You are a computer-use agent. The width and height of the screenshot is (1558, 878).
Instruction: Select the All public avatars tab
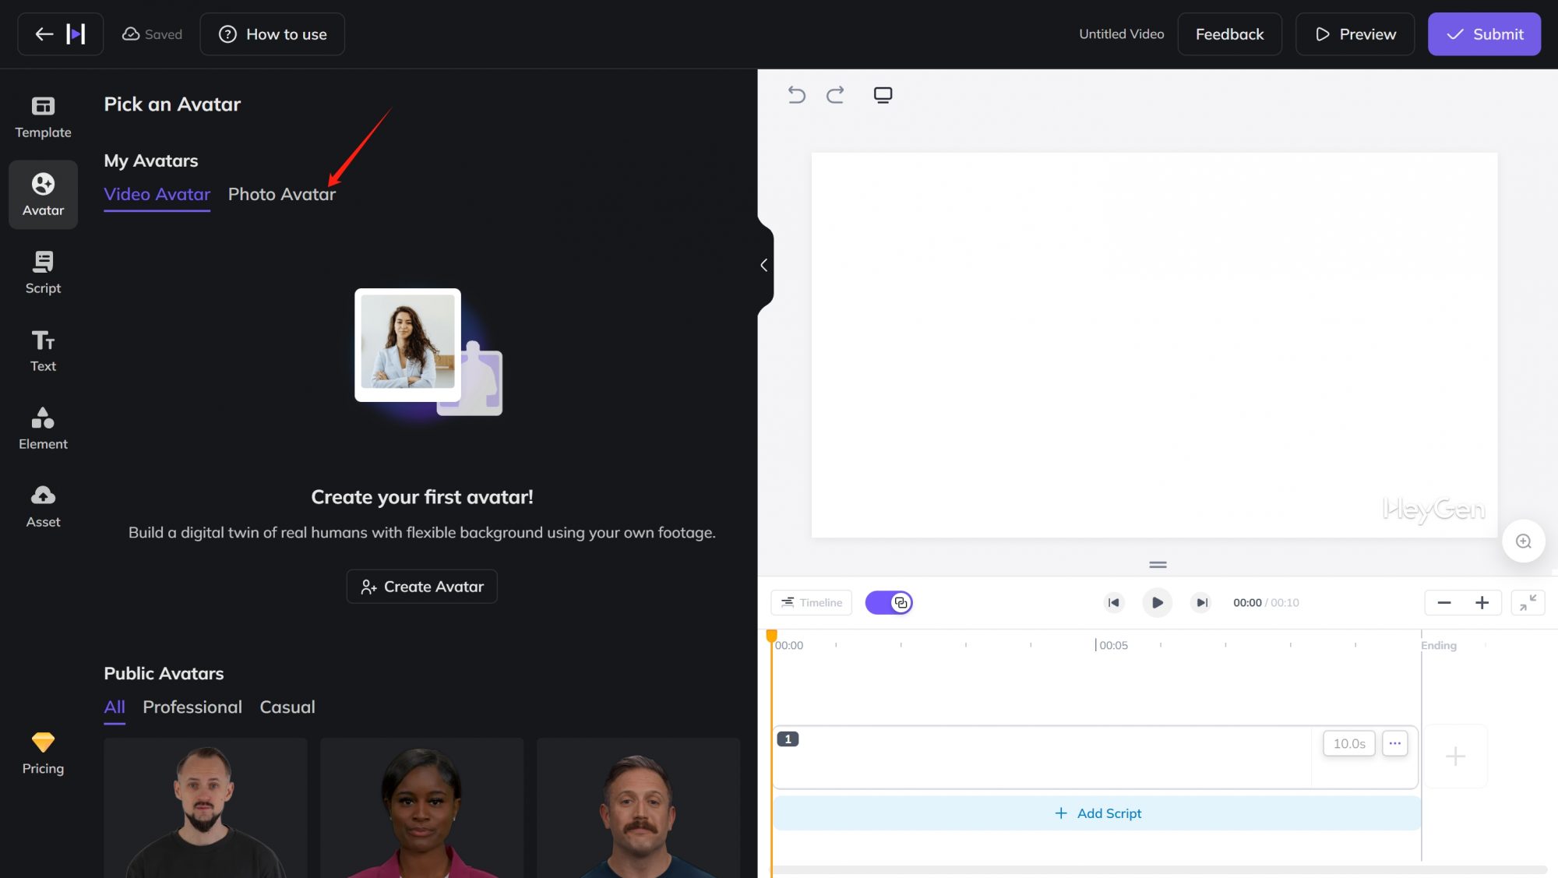pos(115,707)
